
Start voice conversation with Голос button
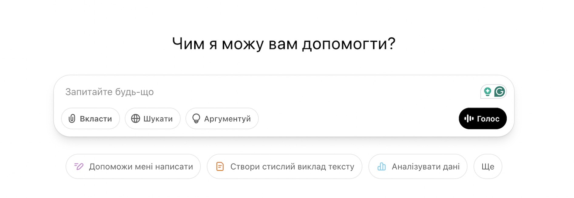[x=482, y=118]
